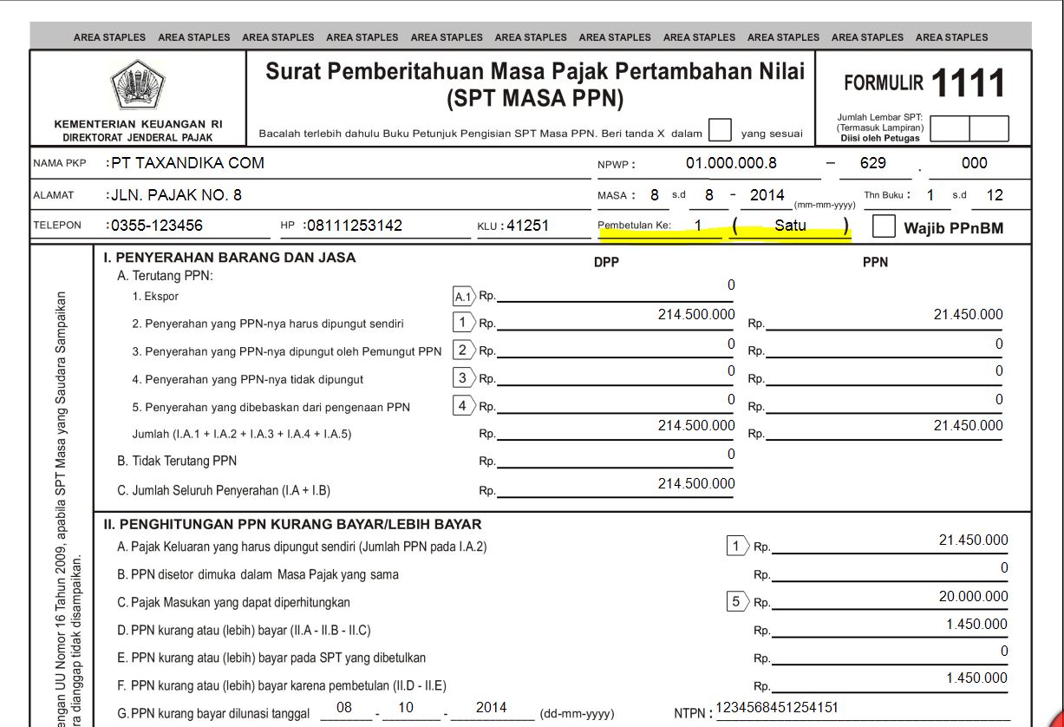Click the Thn Buku ending month 12
The width and height of the screenshot is (1064, 727).
point(995,195)
